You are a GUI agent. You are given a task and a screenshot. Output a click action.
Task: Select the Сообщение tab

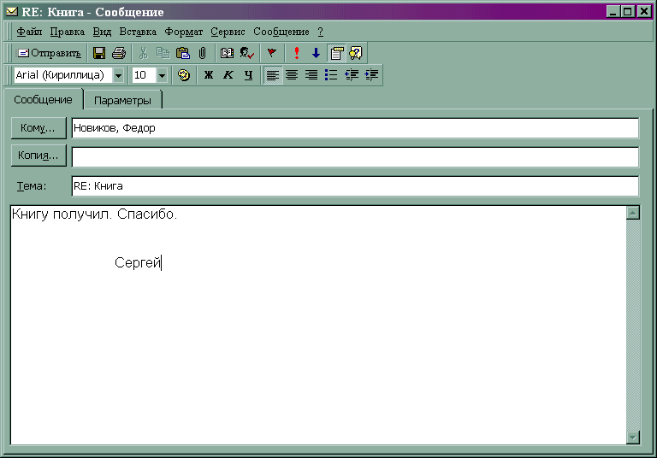[x=43, y=100]
